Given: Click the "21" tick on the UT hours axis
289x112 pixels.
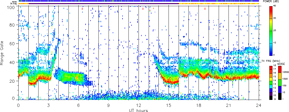Looking at the screenshot, I should click(229, 105).
